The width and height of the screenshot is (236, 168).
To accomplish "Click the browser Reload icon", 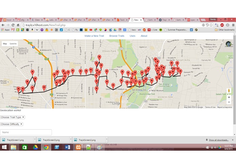I will pyautogui.click(x=13, y=25).
